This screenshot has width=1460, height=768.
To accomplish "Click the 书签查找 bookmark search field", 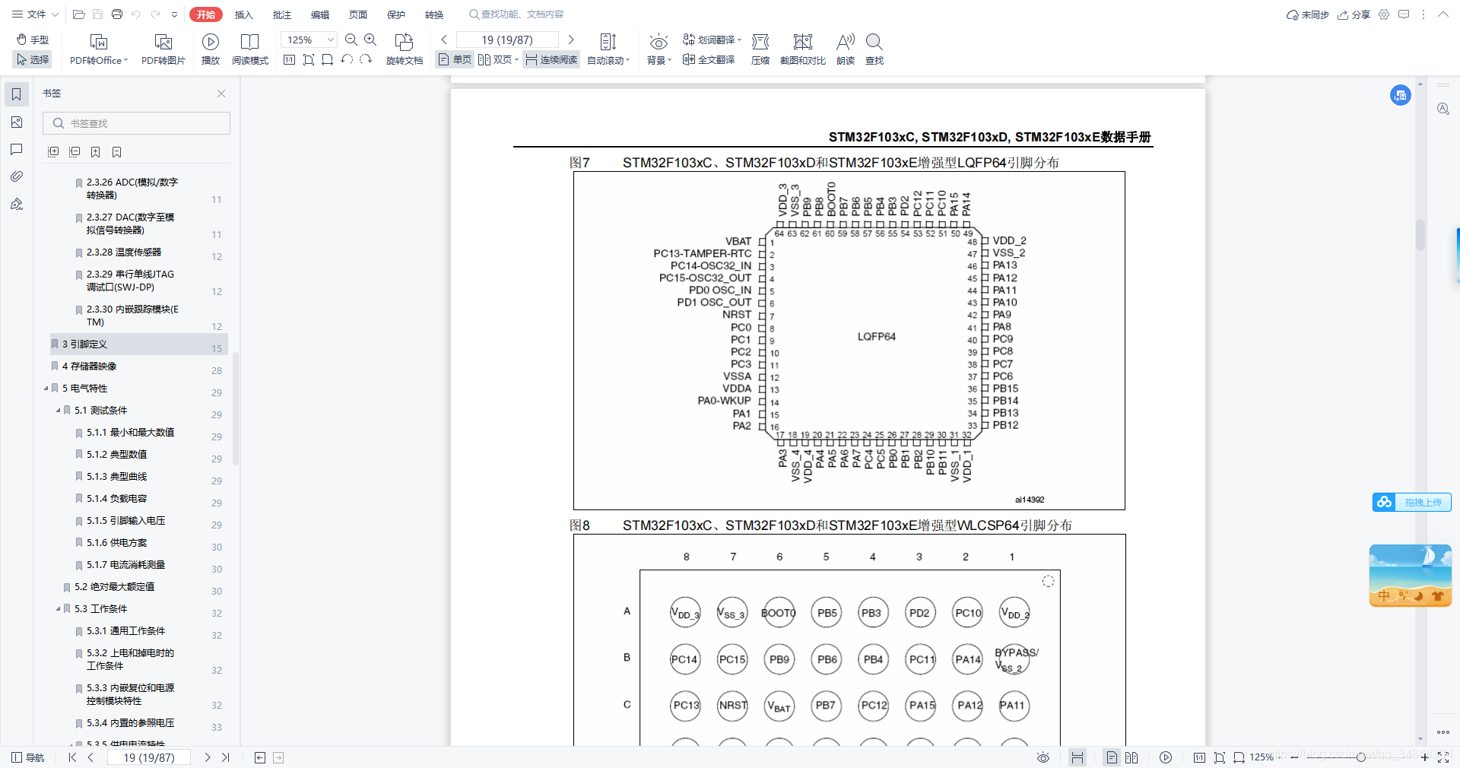I will [136, 123].
